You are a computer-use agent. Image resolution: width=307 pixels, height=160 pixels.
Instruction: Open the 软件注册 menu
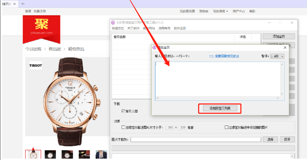(180, 28)
